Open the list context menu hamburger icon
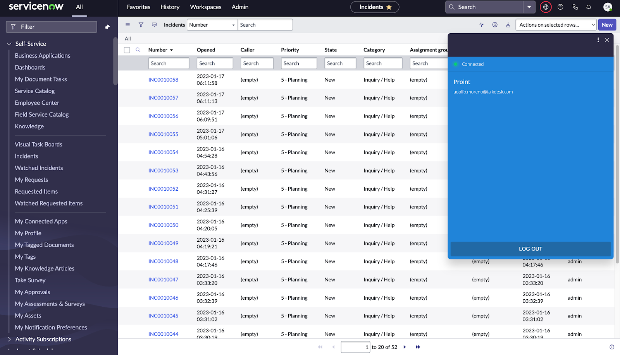 127,24
